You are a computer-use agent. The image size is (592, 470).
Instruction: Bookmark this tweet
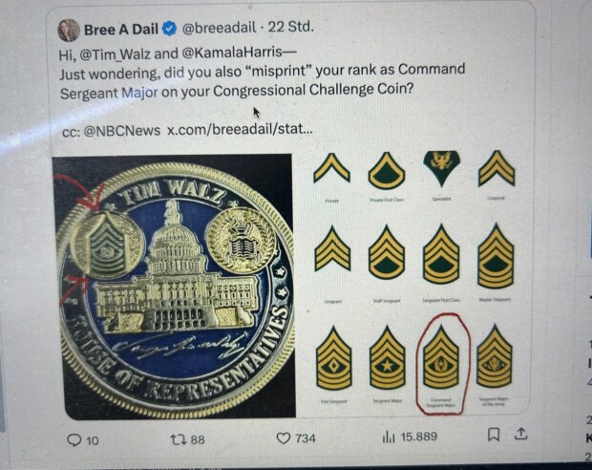pos(494,435)
